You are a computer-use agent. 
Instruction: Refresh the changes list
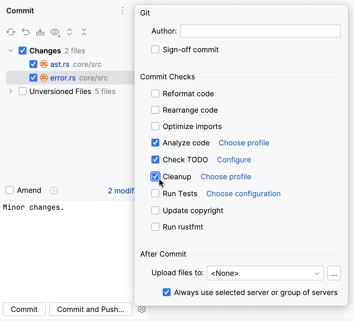10,32
